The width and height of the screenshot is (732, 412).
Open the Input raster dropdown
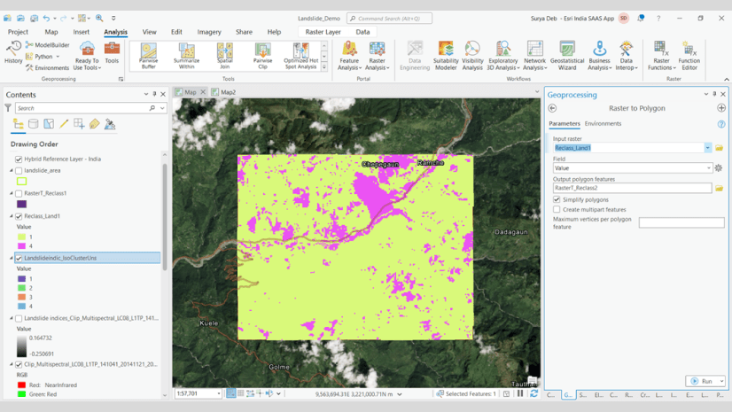[x=708, y=148]
